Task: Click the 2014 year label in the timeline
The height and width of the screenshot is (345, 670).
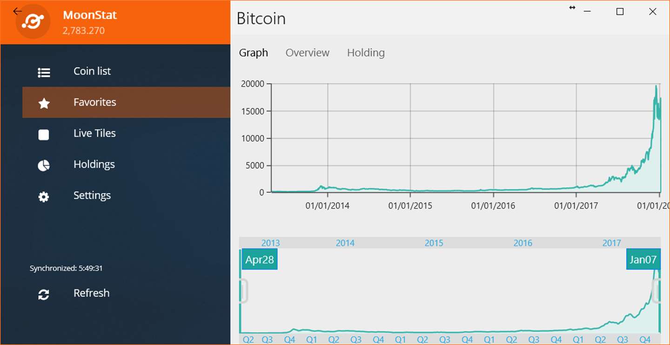Action: pyautogui.click(x=345, y=243)
